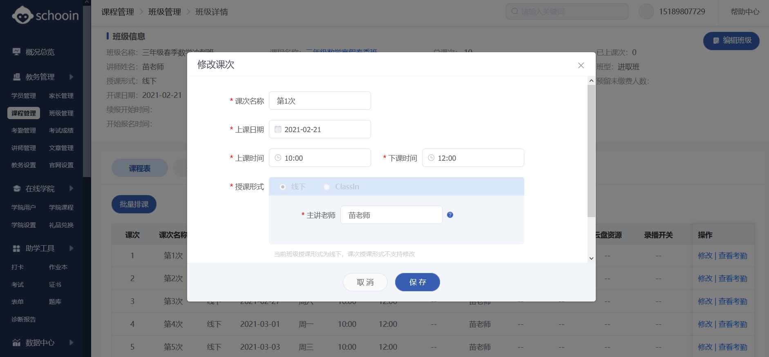Screen dimensions: 769x357
Task: Switch to 课程表 tab
Action: click(139, 168)
